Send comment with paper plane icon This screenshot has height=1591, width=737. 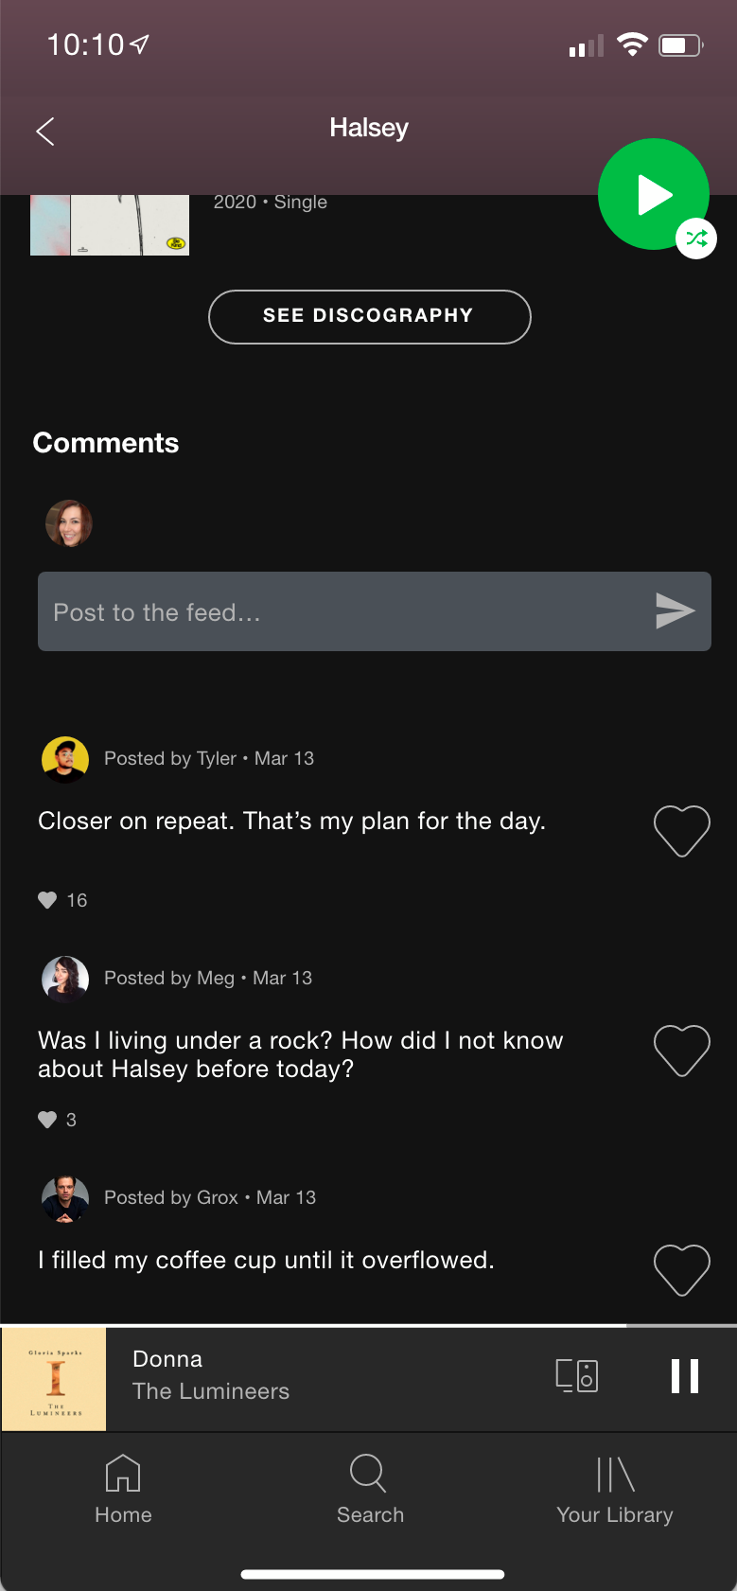point(676,611)
